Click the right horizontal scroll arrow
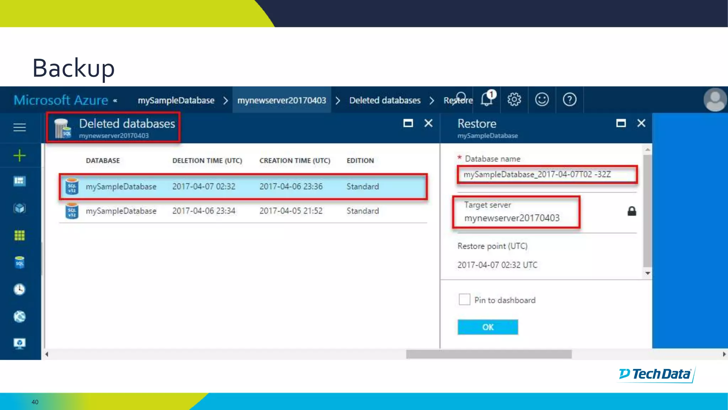Image resolution: width=728 pixels, height=410 pixels. [x=724, y=354]
